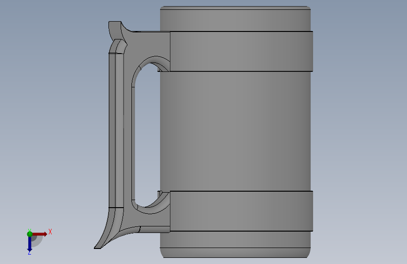Viewport: 407px width, 264px height.
Task: Click the red X axis arrow of triad
Action: 39,234
